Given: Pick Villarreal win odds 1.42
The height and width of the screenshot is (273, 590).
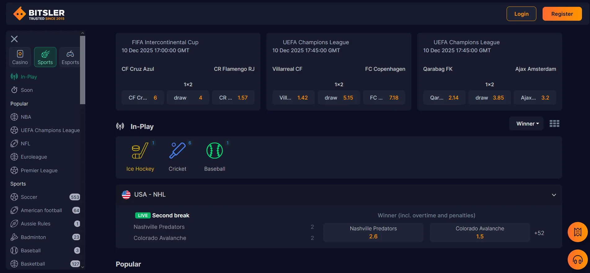Looking at the screenshot, I should tap(293, 98).
